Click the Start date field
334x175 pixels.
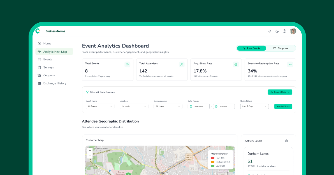point(199,106)
